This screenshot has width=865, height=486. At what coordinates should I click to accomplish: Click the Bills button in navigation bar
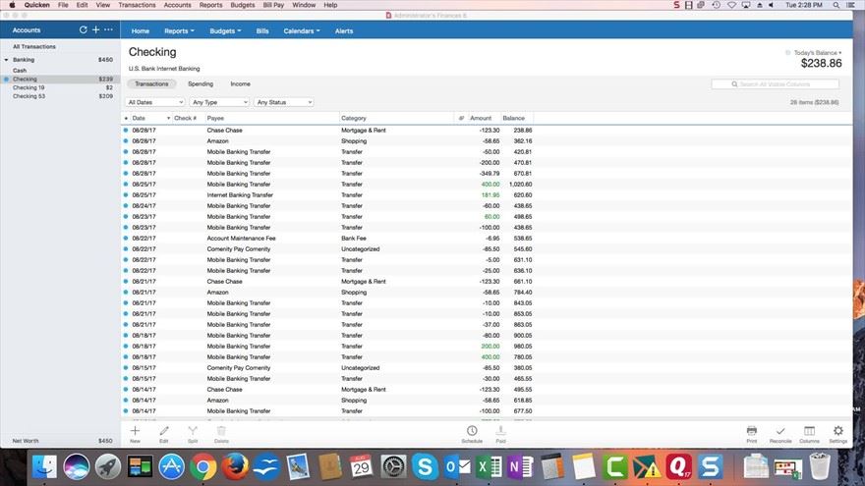click(262, 31)
